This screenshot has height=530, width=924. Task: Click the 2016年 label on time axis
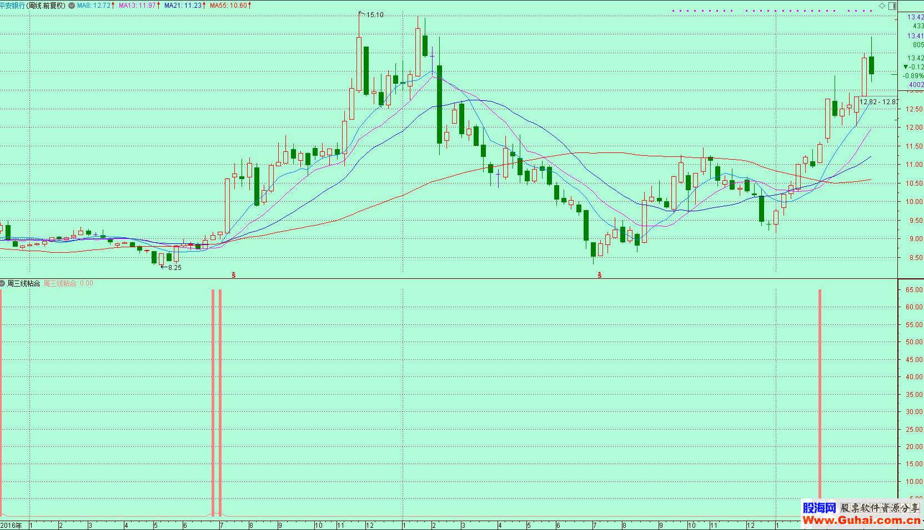point(11,525)
